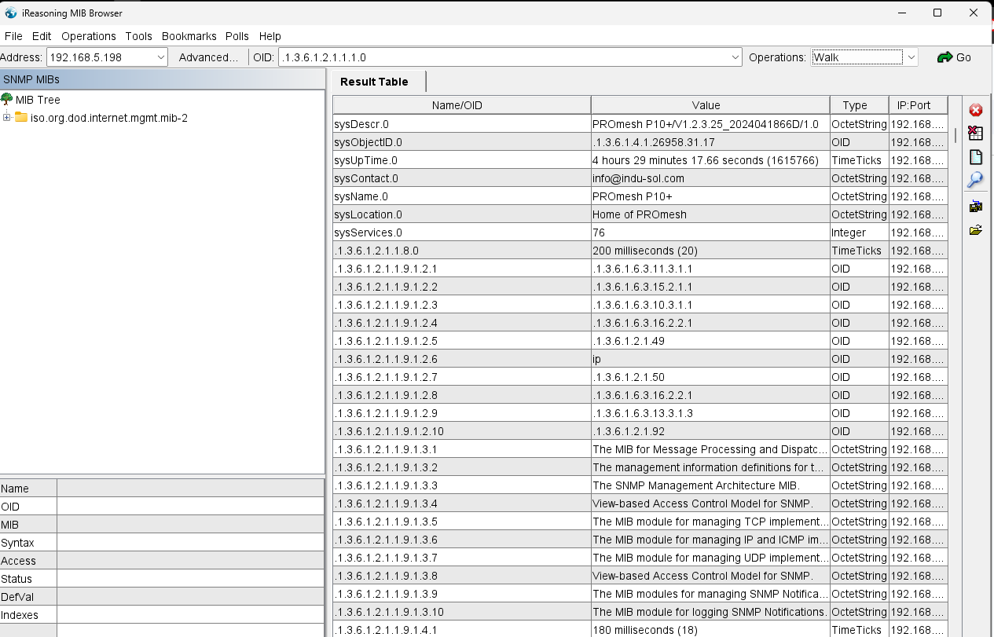Viewport: 994px width, 637px height.
Task: Click the Access row in details panel
Action: [x=162, y=561]
